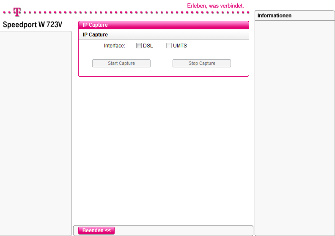The height and width of the screenshot is (236, 335).
Task: Click the Speedport W 723V title
Action: click(x=33, y=25)
